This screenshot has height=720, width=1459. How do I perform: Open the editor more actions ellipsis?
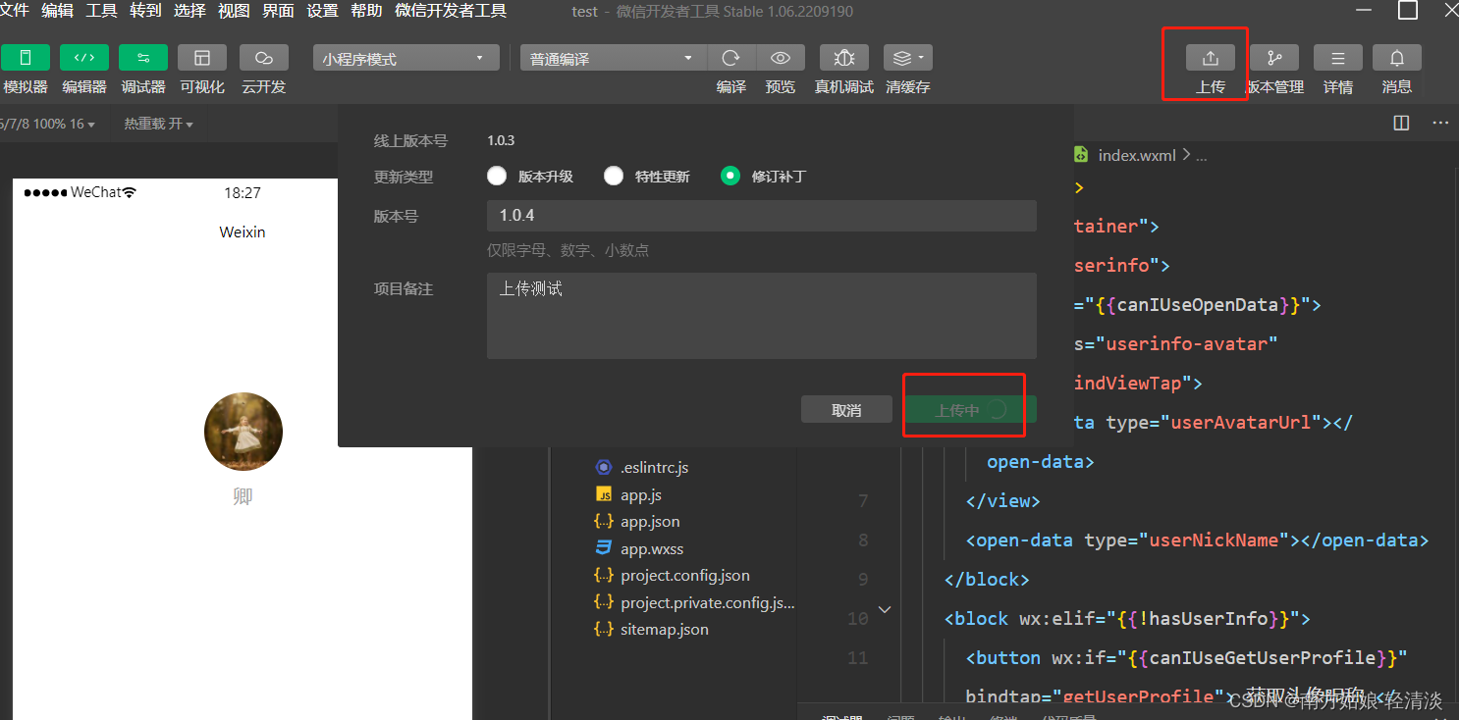point(1440,123)
